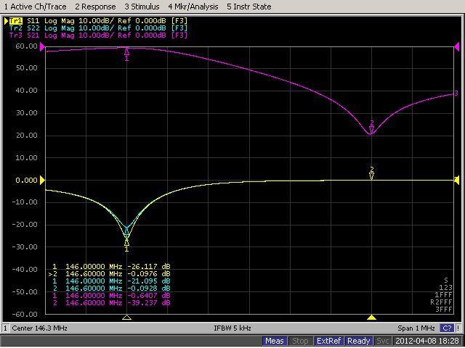Click the exclamation mark status indicator
Screen dimensions: 465x348
click(458, 328)
